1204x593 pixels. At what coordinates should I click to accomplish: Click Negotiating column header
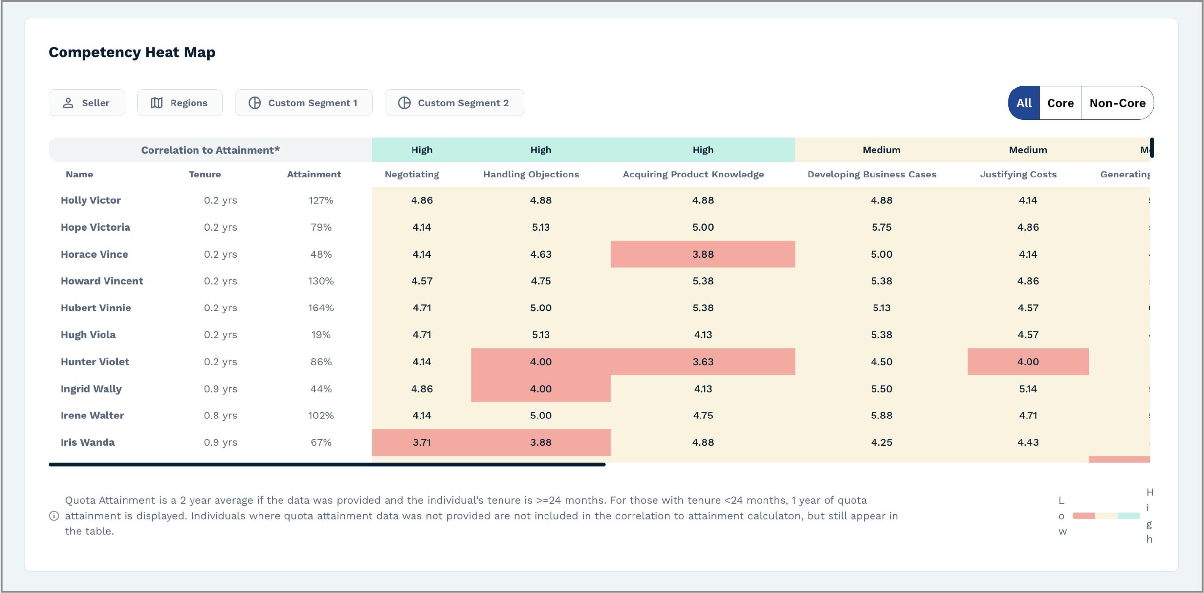click(x=412, y=174)
